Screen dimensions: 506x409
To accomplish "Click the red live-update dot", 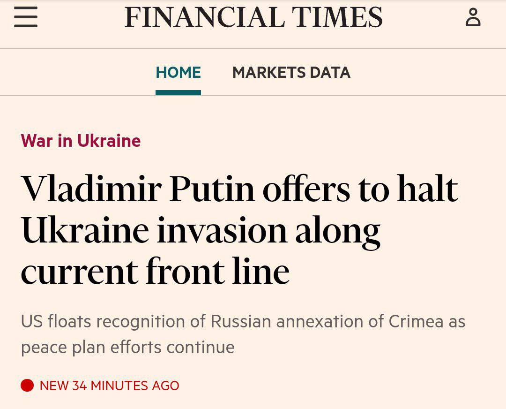I will point(27,386).
